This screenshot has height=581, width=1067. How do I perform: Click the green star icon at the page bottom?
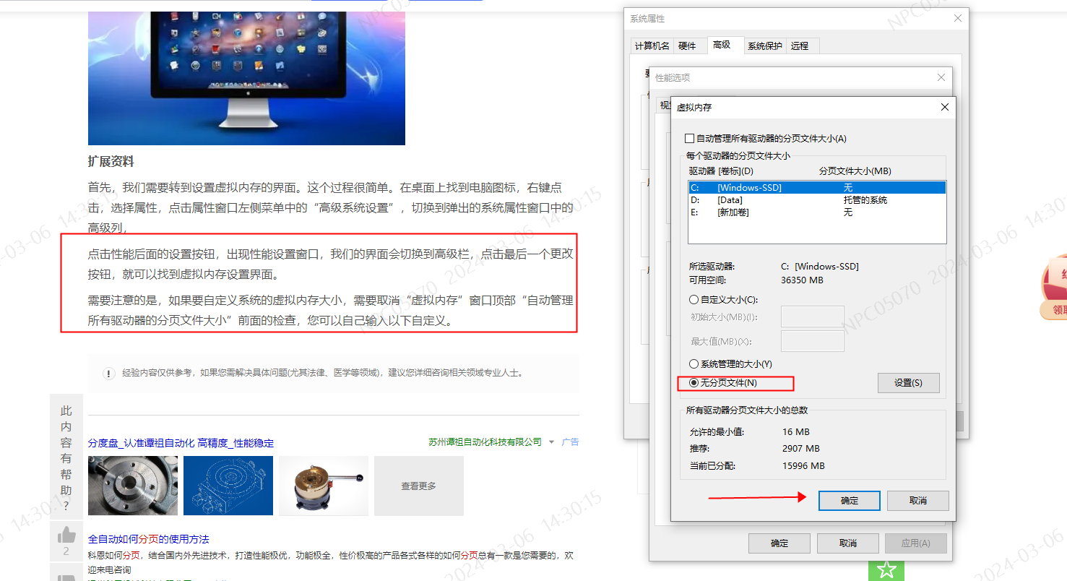point(886,569)
